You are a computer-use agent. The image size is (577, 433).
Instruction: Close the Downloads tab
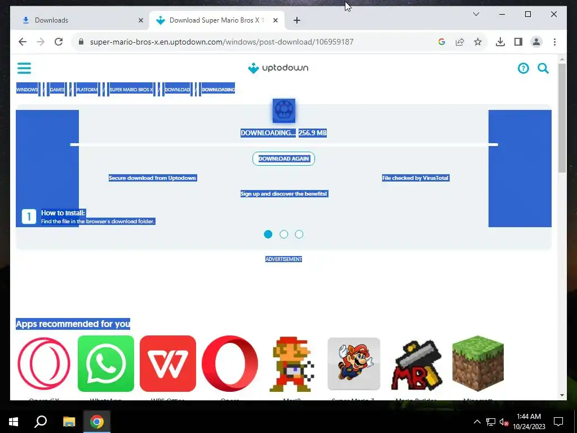tap(140, 20)
